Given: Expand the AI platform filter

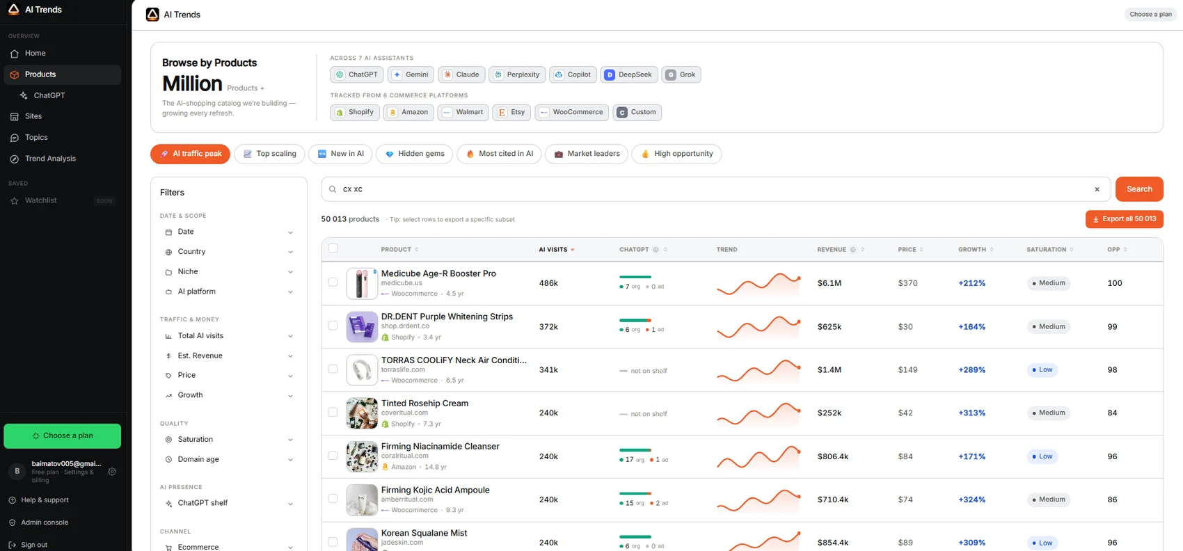Looking at the screenshot, I should [x=229, y=292].
